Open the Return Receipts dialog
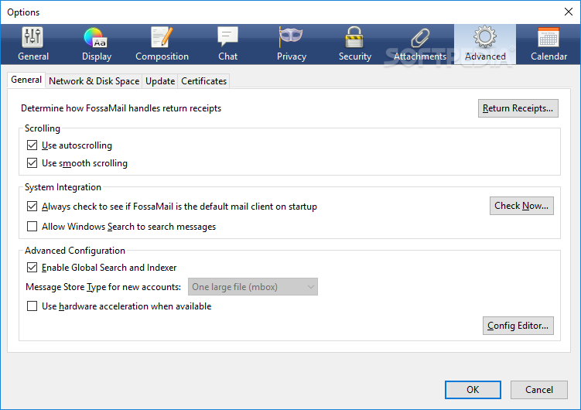The image size is (581, 410). tap(518, 108)
